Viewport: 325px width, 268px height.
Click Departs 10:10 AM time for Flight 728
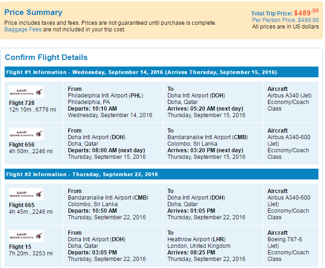[x=92, y=109]
